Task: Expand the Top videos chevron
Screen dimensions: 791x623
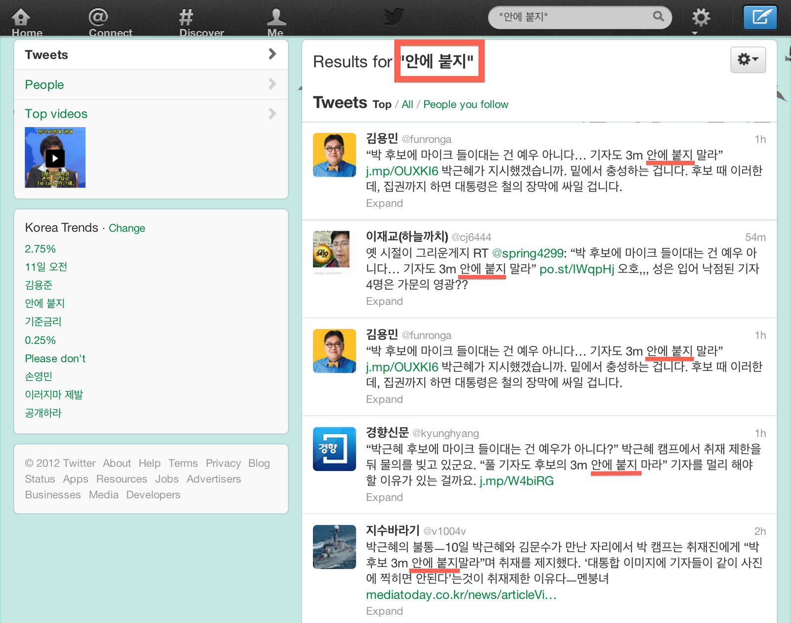Action: [x=272, y=114]
